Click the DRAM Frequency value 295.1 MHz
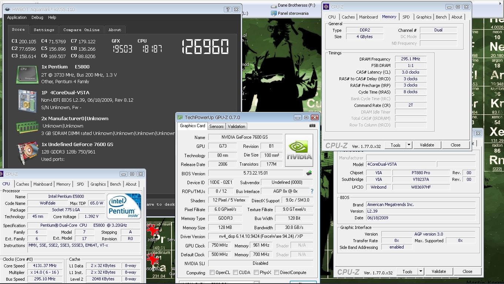This screenshot has width=504, height=284. 410,59
